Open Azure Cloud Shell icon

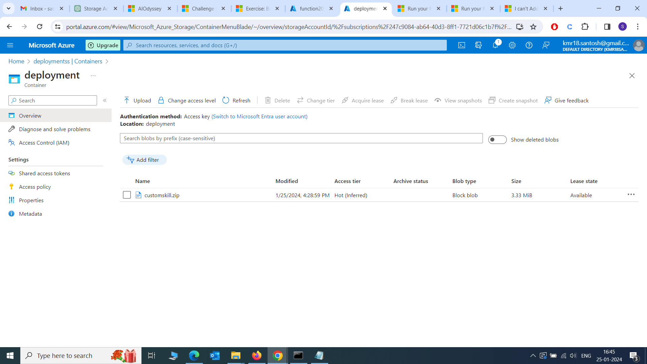(x=462, y=45)
